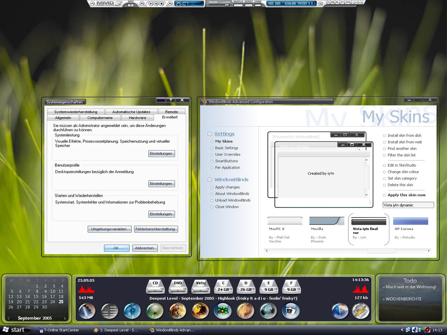Open Per Application in WindowBlinds sidebar
The image size is (447, 335).
tap(227, 167)
